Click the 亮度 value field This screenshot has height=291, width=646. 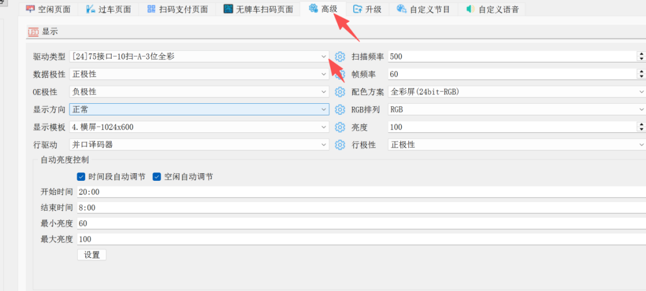click(x=512, y=127)
